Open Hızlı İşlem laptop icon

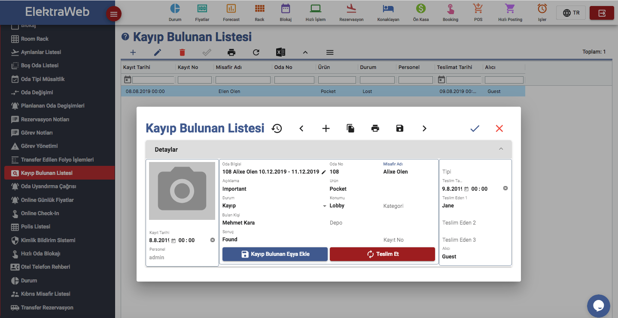point(316,9)
